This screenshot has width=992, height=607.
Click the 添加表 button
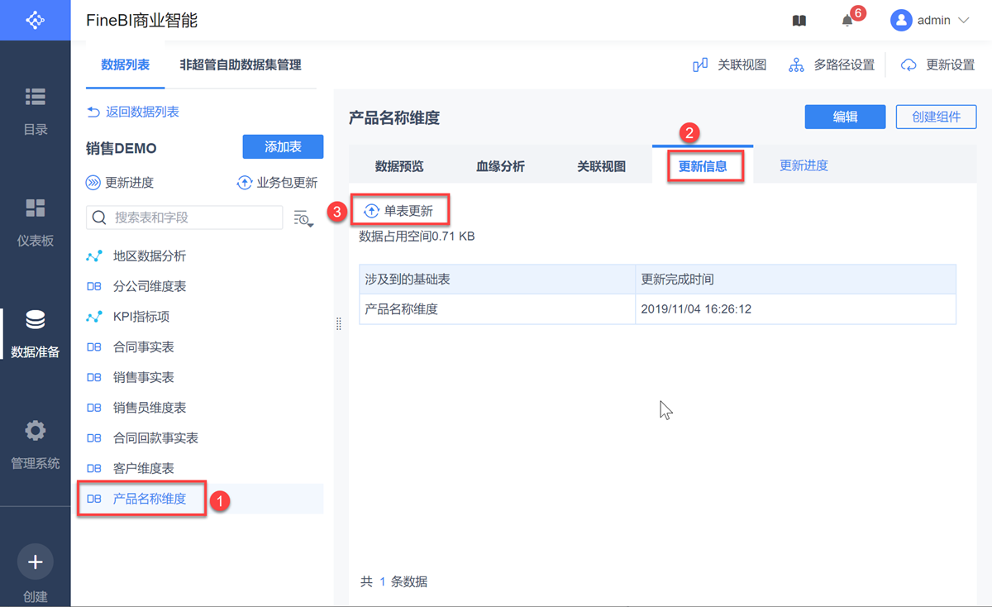[x=283, y=147]
